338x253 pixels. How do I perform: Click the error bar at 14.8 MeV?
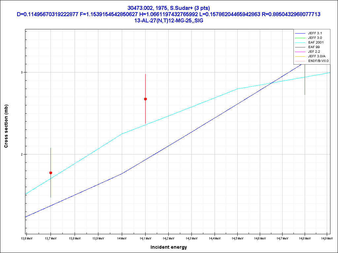305,82
